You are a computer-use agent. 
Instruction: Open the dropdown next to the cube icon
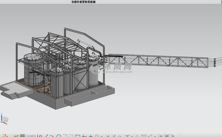7,136
